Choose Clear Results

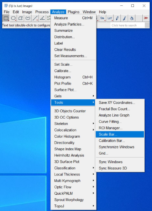[x=73, y=49]
